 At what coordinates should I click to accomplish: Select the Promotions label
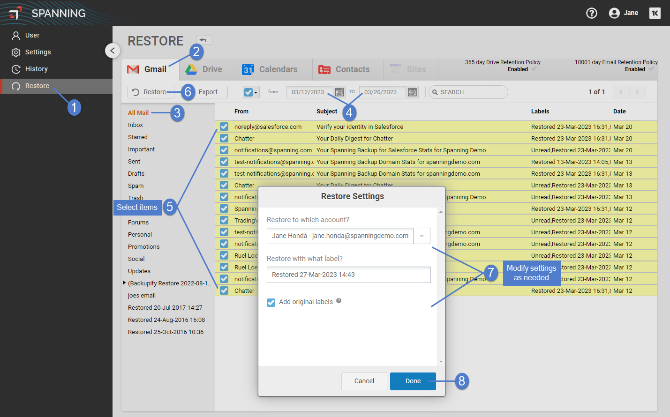(144, 246)
